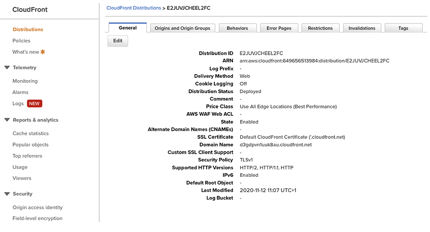This screenshot has width=430, height=232.
Task: Follow the CloudFront Distributions breadcrumb link
Action: pos(134,8)
